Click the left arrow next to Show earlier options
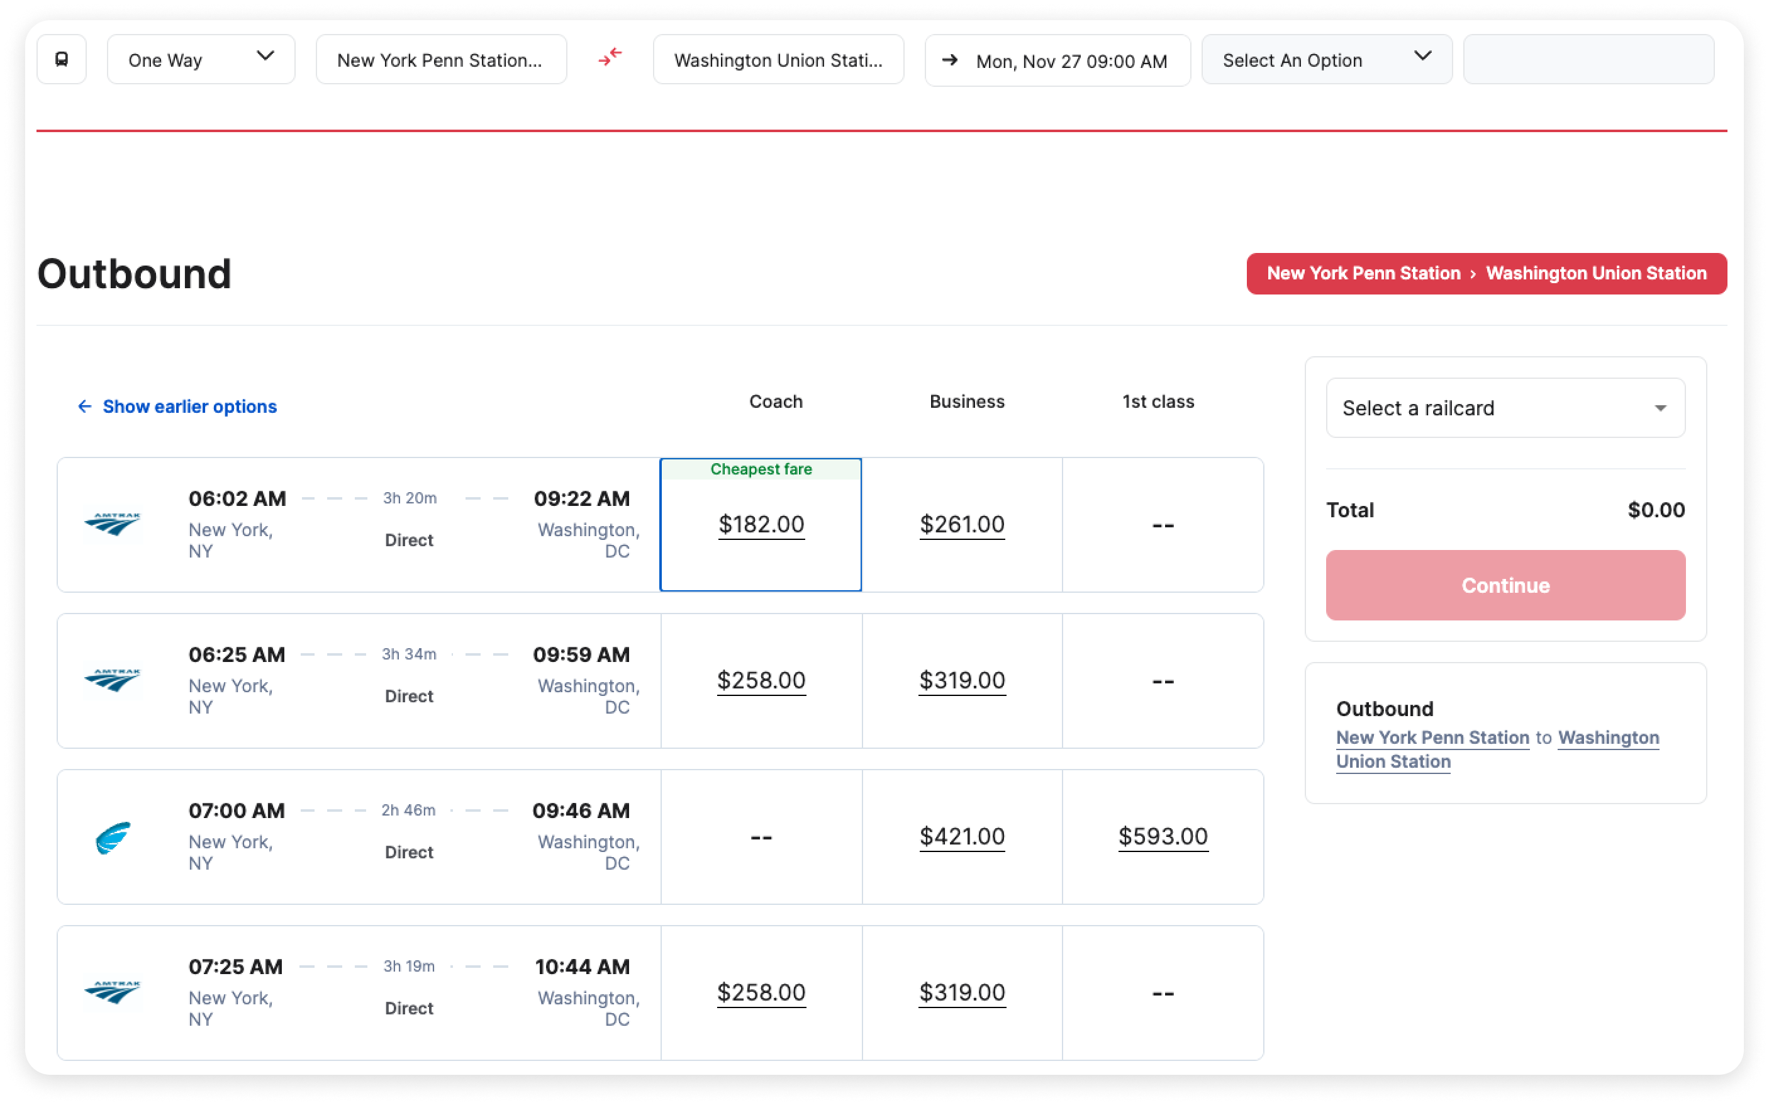This screenshot has height=1105, width=1769. [x=85, y=407]
